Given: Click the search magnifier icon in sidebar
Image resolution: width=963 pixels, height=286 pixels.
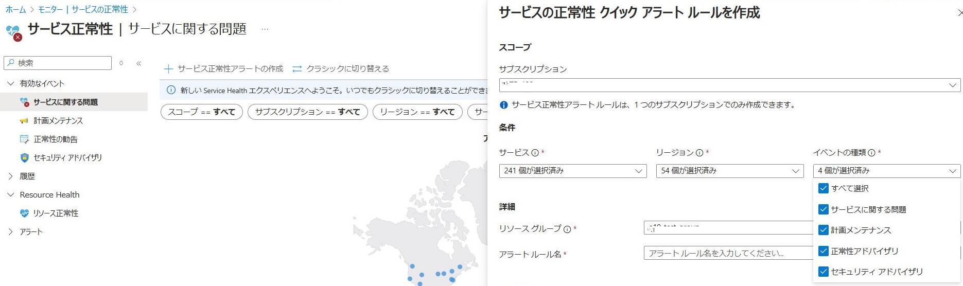Looking at the screenshot, I should click(x=11, y=63).
